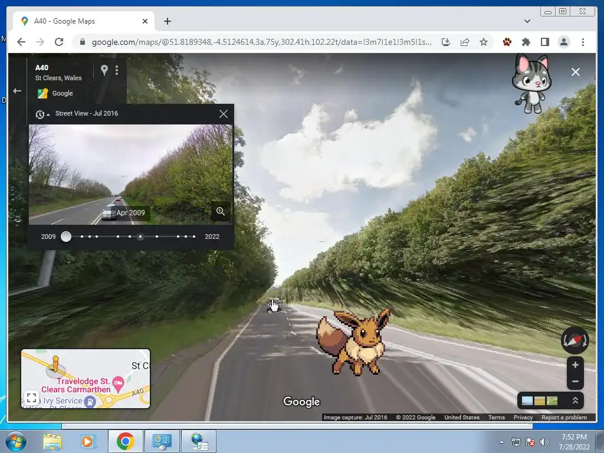Click the minimap in the corner
Viewport: 604px width, 453px height.
point(86,379)
